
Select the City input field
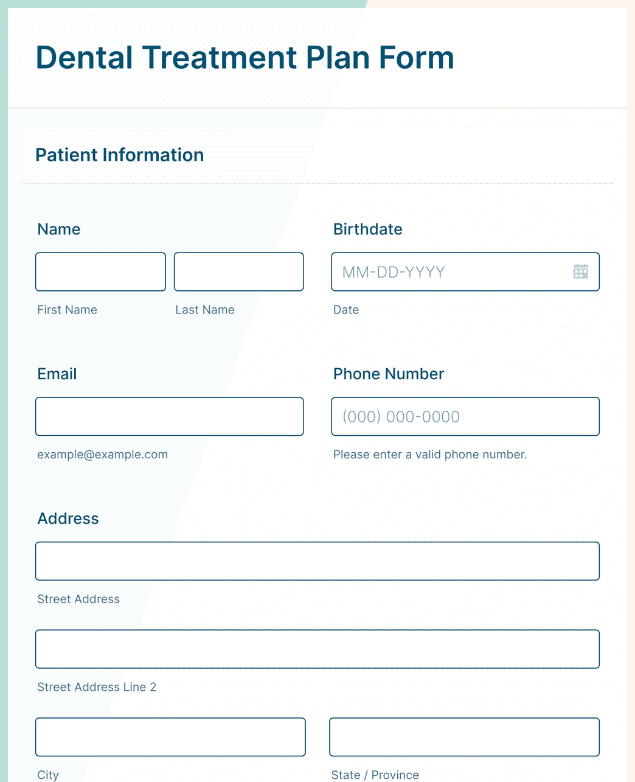(170, 737)
